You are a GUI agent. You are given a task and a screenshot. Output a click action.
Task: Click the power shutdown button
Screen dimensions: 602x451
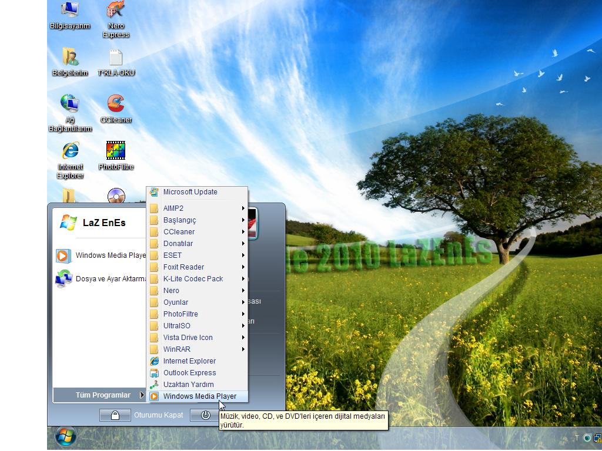click(205, 415)
